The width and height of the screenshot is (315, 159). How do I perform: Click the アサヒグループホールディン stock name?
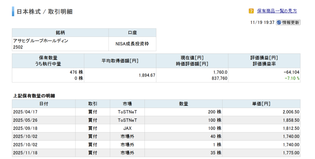click(41, 41)
